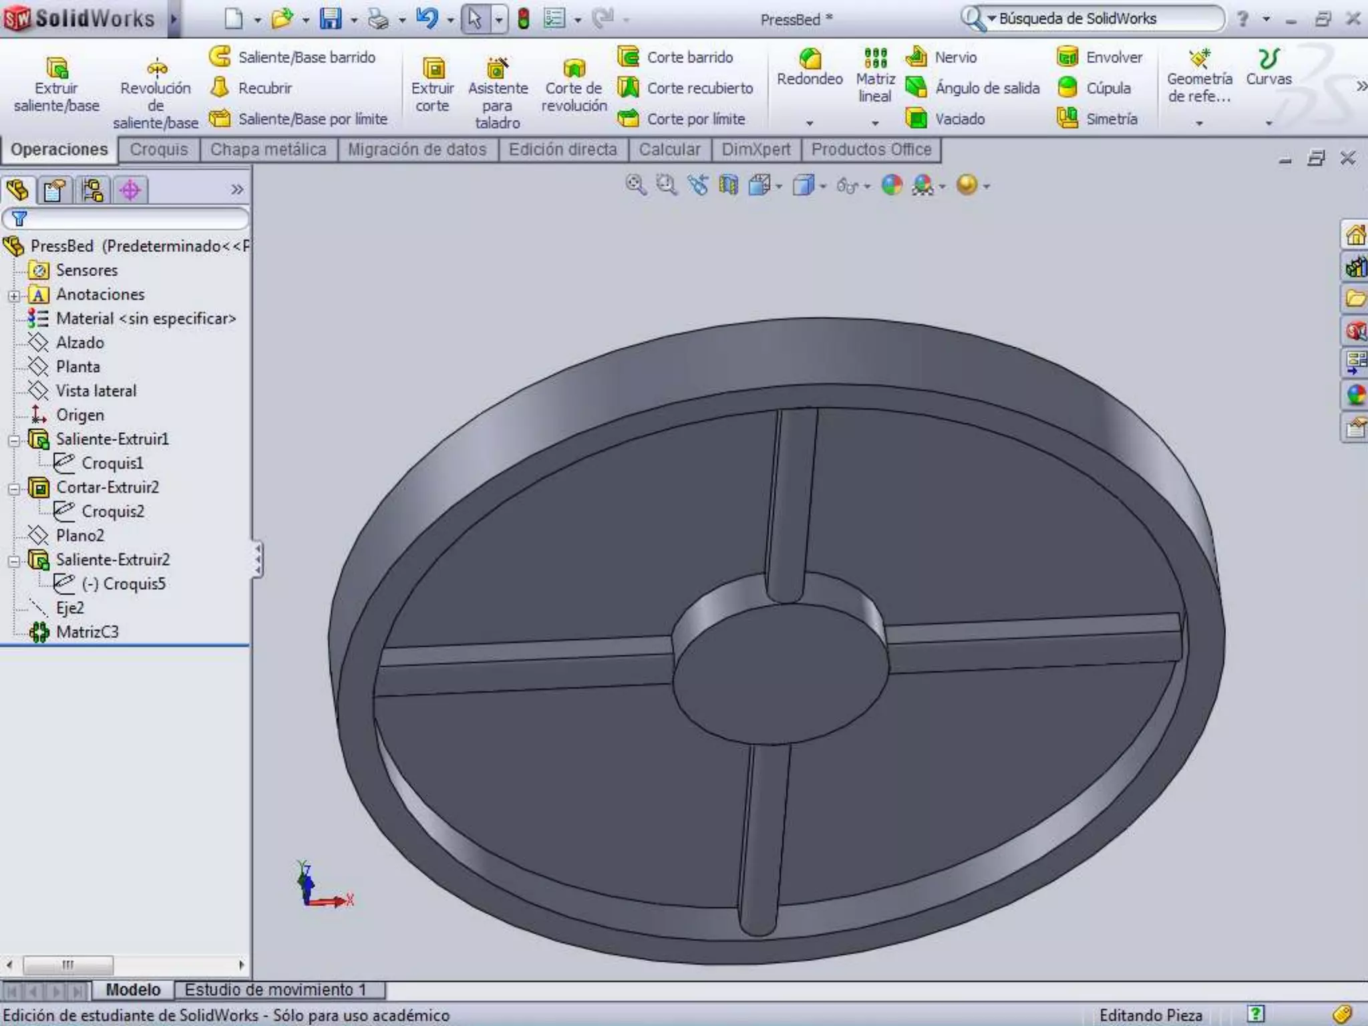Click the Zoom to fit icon

pos(635,185)
